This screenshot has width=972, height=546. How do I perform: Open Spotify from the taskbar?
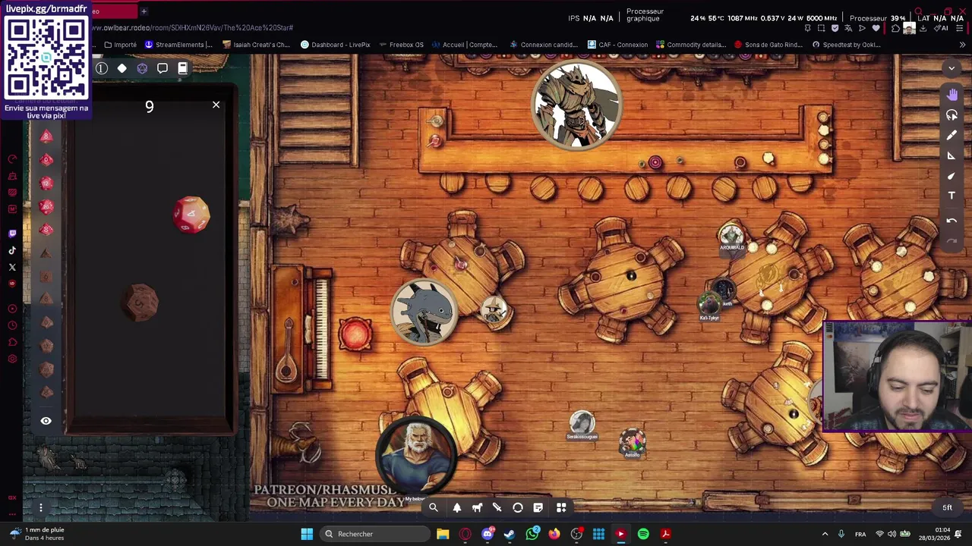coord(643,534)
